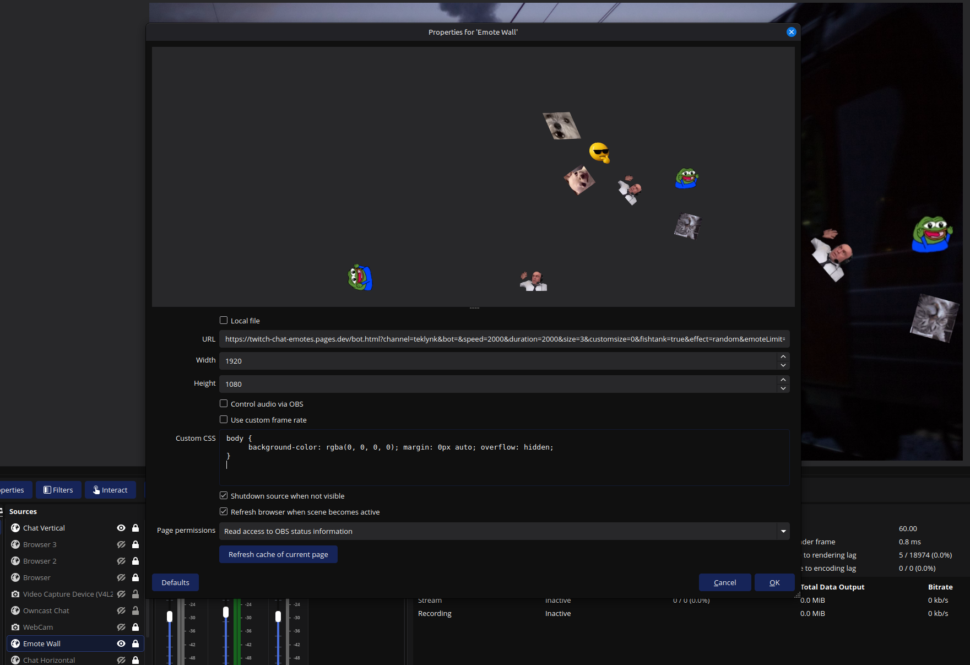Cancel the properties dialog

725,582
